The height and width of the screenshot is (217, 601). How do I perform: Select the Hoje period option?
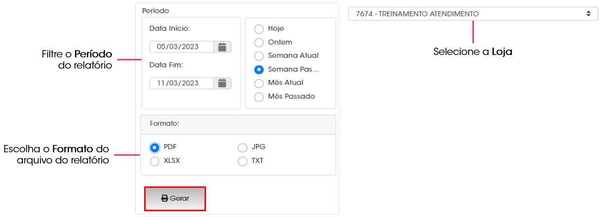(x=259, y=29)
